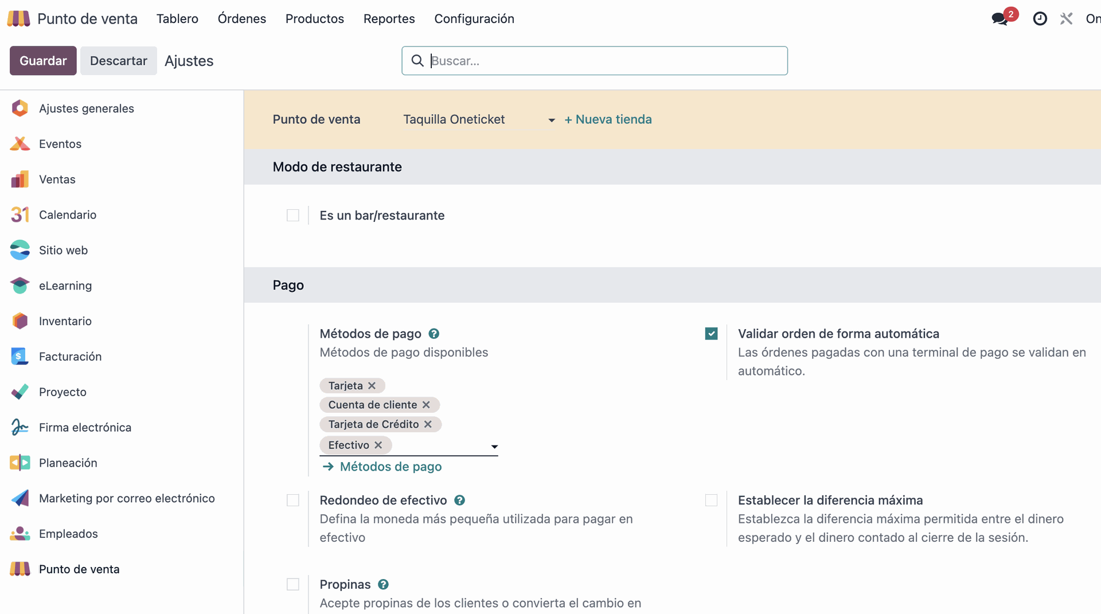Focus the Buscar search field
1101x614 pixels.
(595, 61)
